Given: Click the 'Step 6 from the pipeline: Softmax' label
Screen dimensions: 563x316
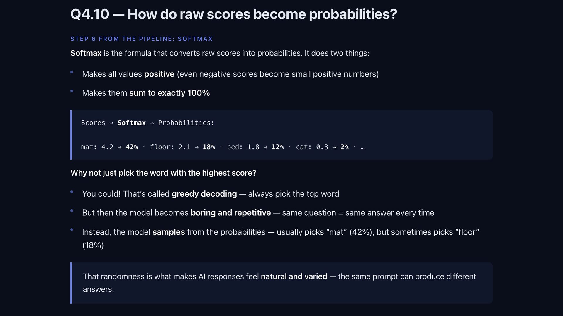Looking at the screenshot, I should [x=141, y=39].
